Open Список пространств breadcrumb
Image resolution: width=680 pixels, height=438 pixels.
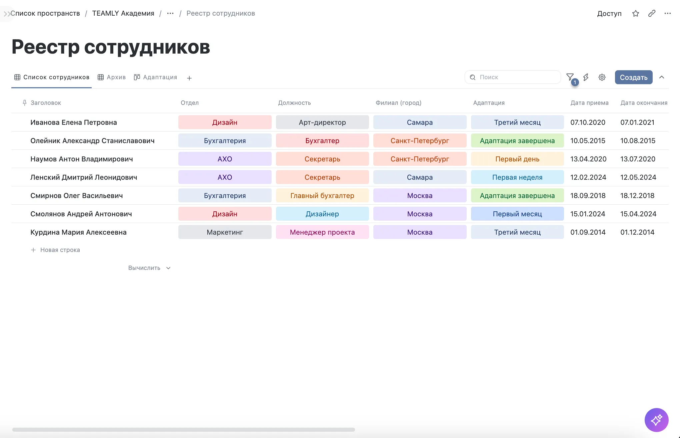click(x=45, y=13)
